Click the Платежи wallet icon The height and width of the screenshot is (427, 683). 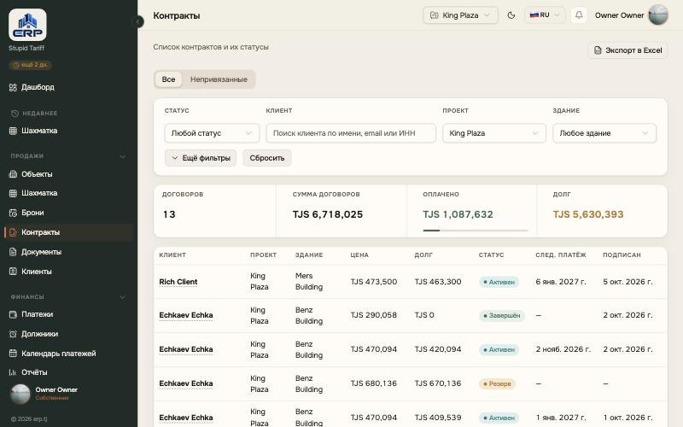point(13,314)
